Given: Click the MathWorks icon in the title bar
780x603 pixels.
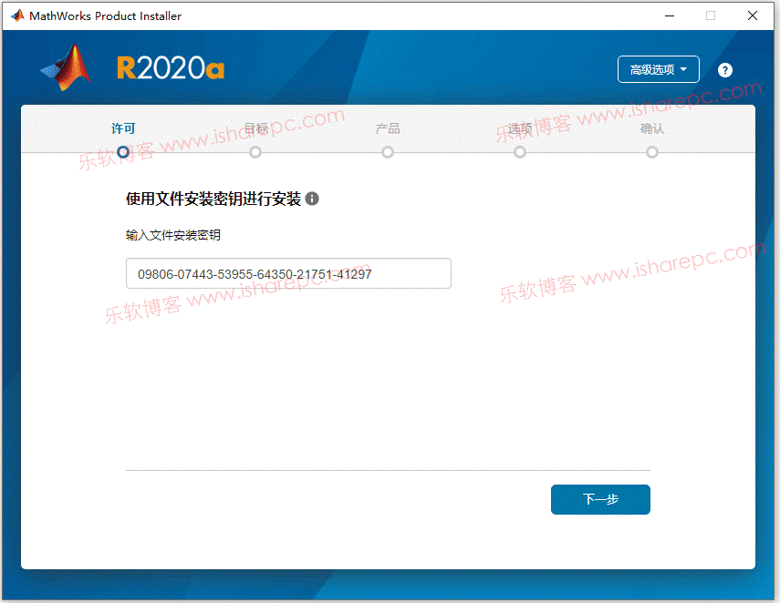Looking at the screenshot, I should pyautogui.click(x=16, y=15).
